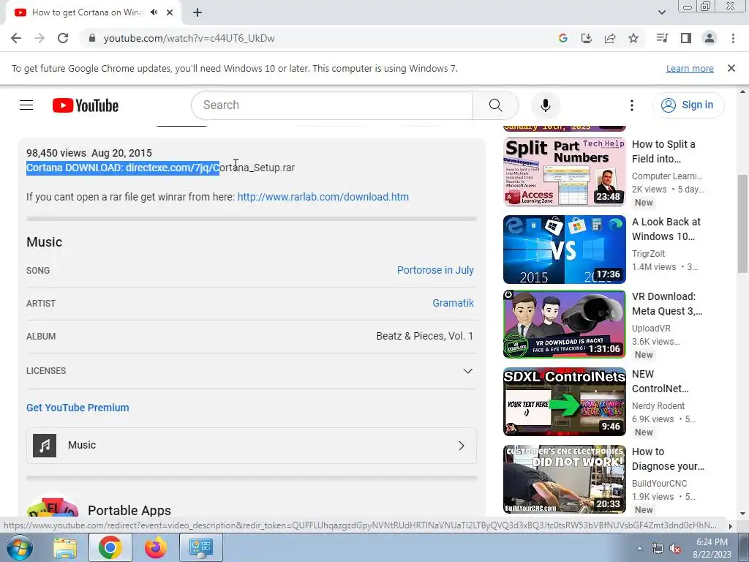Open 'VR Download: Meta Quest 3' title
Viewport: 749px width, 562px height.
[667, 304]
